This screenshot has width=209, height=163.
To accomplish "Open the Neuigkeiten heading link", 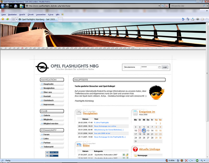I will (x=90, y=113).
